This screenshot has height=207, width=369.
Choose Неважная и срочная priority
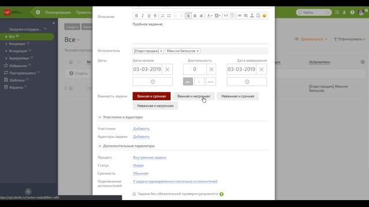point(238,96)
